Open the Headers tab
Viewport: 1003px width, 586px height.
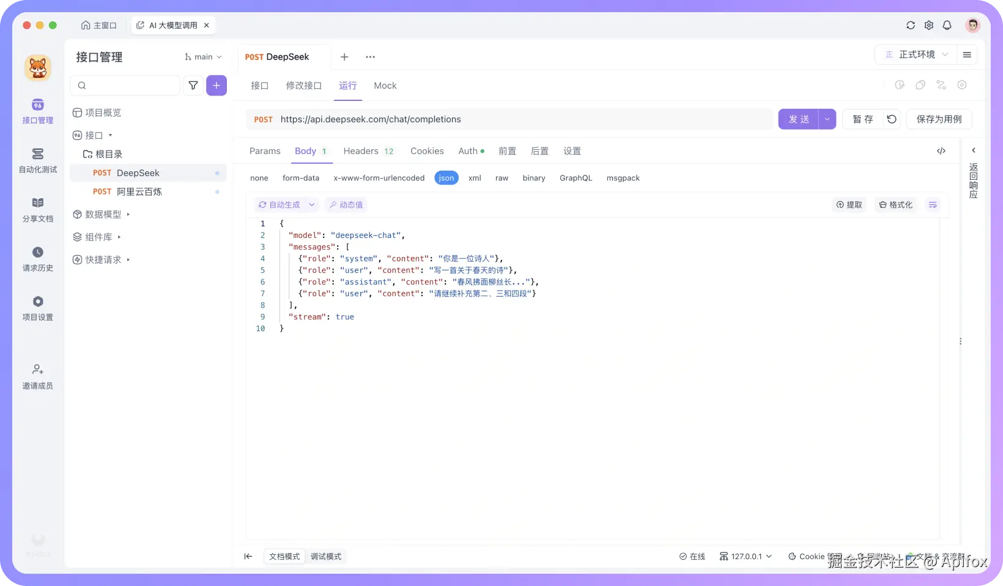click(369, 151)
